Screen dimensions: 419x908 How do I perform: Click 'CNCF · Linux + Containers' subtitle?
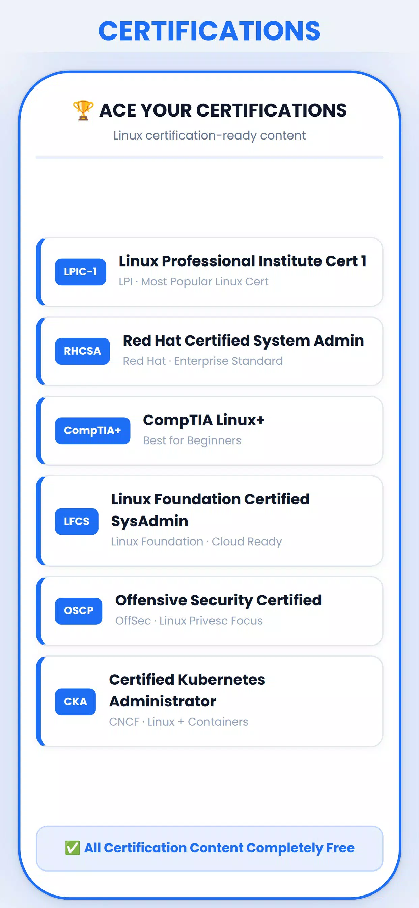(x=178, y=722)
